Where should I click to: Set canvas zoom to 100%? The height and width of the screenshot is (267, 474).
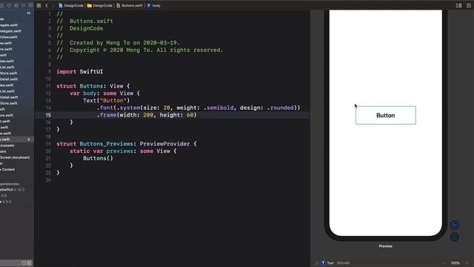[455, 263]
